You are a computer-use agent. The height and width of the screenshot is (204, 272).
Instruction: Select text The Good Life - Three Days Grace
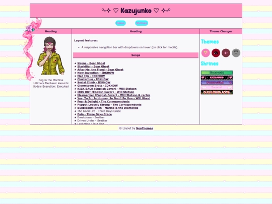tap(99, 111)
